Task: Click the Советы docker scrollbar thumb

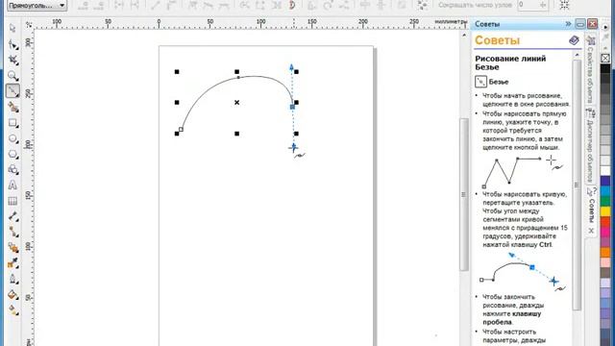Action: (x=577, y=185)
